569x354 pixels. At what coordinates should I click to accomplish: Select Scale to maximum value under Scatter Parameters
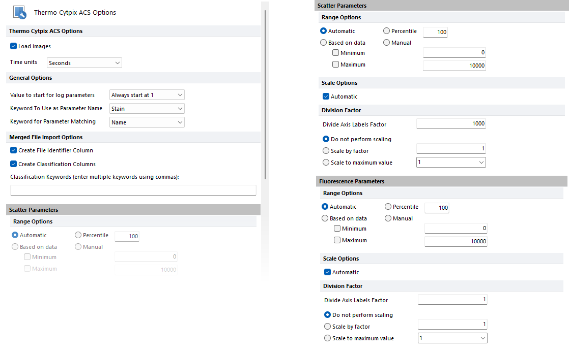click(x=326, y=163)
